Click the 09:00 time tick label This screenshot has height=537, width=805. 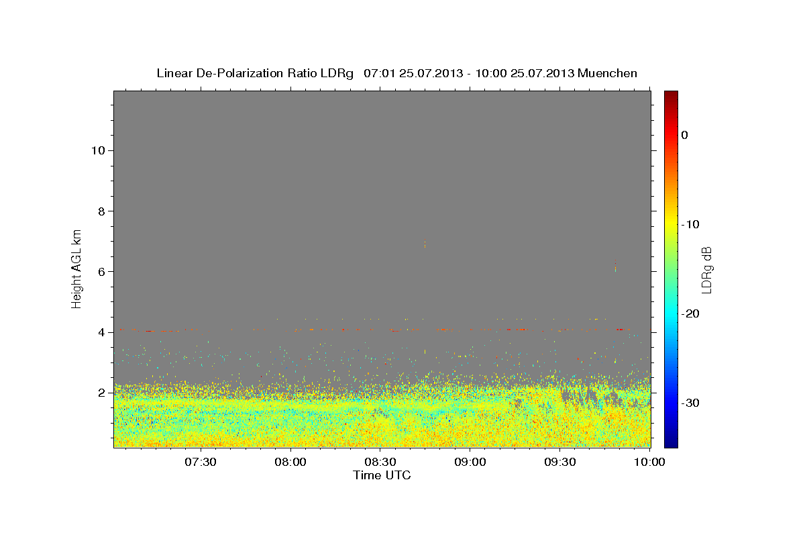pos(470,462)
